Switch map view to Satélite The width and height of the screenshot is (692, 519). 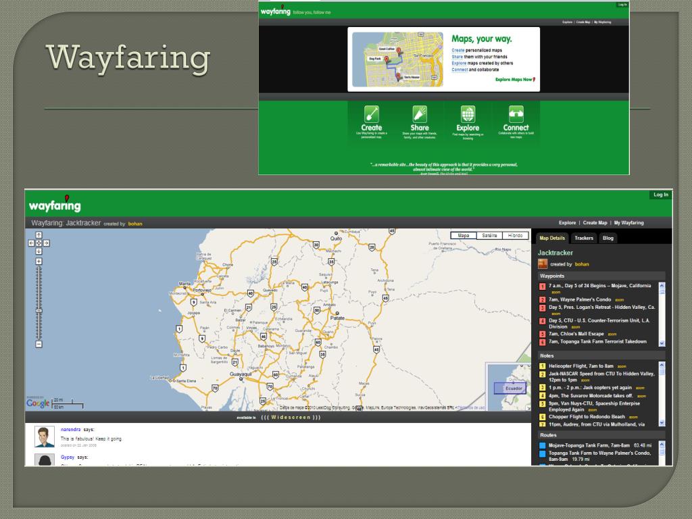coord(489,236)
